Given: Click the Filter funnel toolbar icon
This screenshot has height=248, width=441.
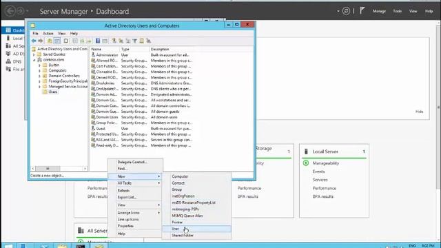Looking at the screenshot, I should click(x=135, y=41).
